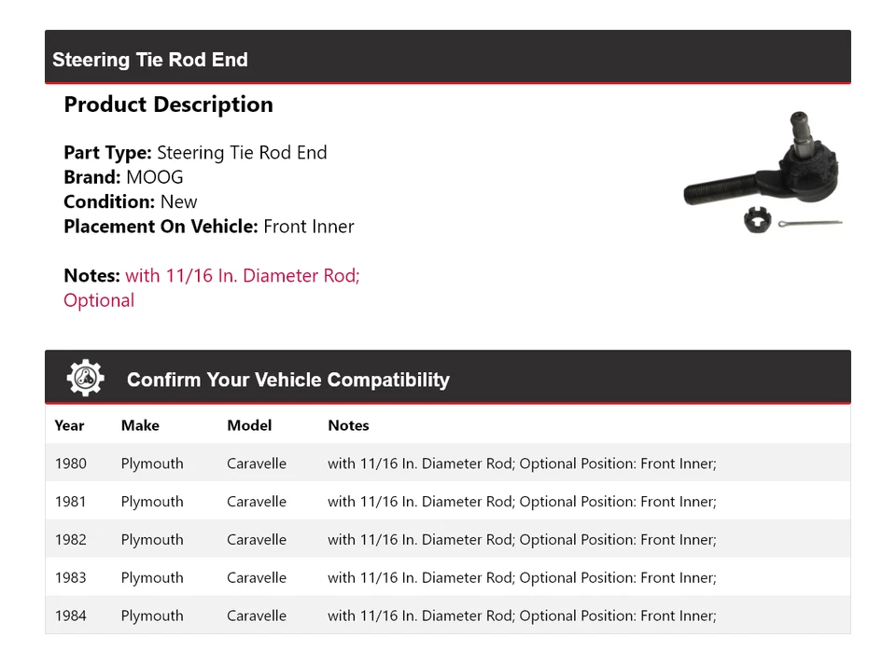This screenshot has width=896, height=664.
Task: Click the Placement On Vehicle: Front Inner line
Action: click(208, 226)
